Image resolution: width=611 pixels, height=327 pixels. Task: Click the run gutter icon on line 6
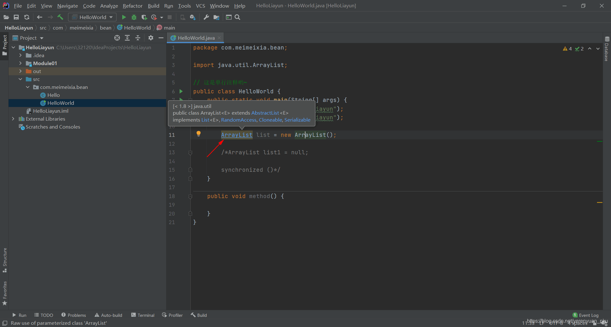[181, 91]
